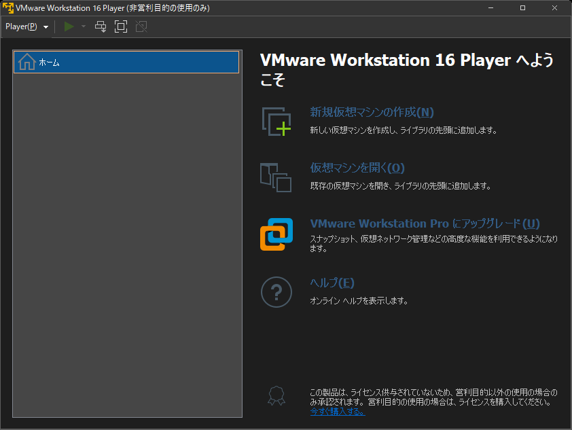Image resolution: width=572 pixels, height=430 pixels.
Task: Expand the Player menu dropdown arrow
Action: tap(46, 27)
